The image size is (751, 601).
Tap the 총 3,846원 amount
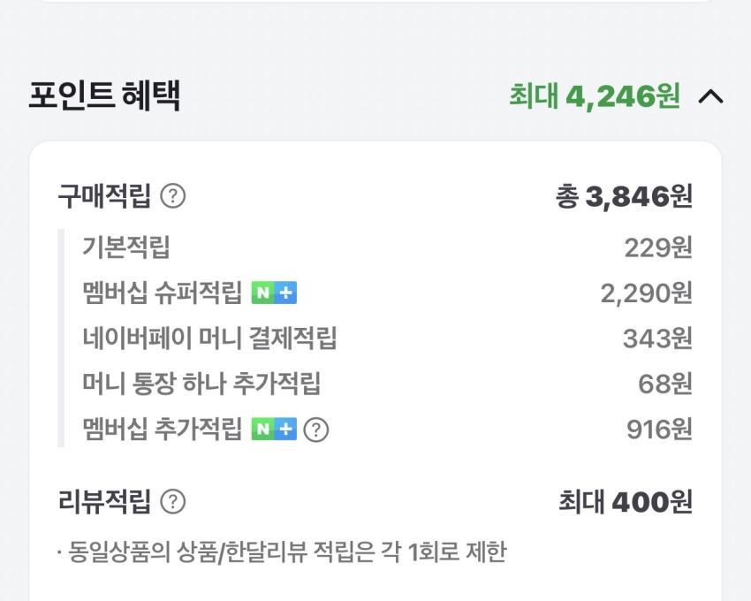[x=624, y=196]
